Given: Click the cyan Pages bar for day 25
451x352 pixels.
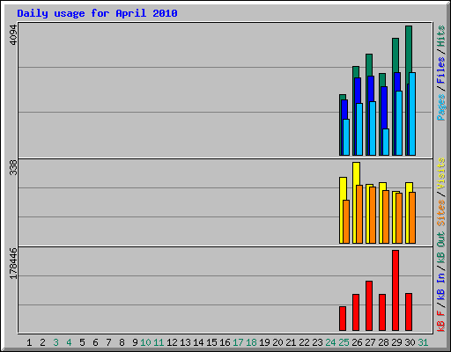Looking at the screenshot, I should point(346,137).
